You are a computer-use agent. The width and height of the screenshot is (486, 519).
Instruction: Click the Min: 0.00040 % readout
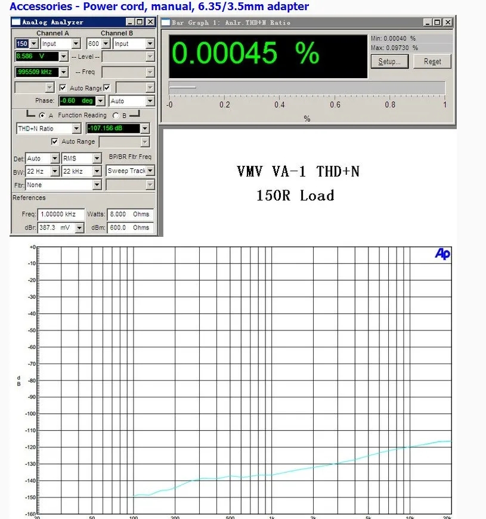(393, 38)
